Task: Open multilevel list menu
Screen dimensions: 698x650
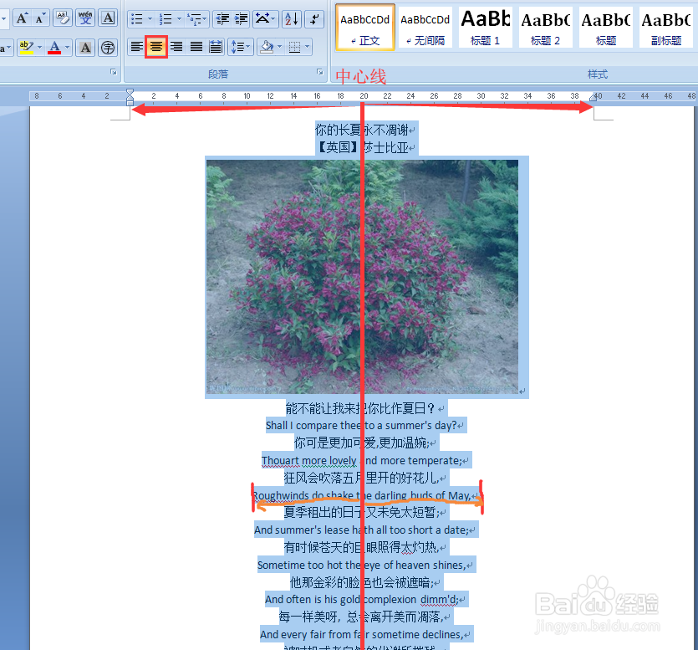Action: tap(196, 19)
